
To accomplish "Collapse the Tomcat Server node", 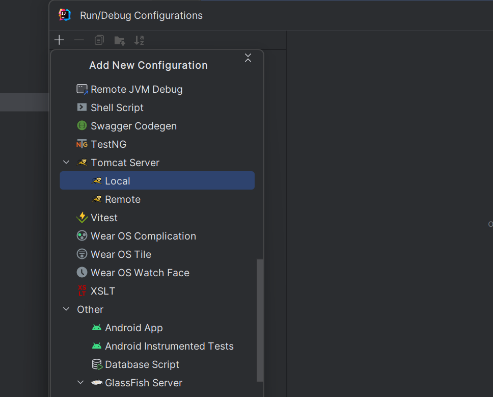I will click(x=66, y=163).
